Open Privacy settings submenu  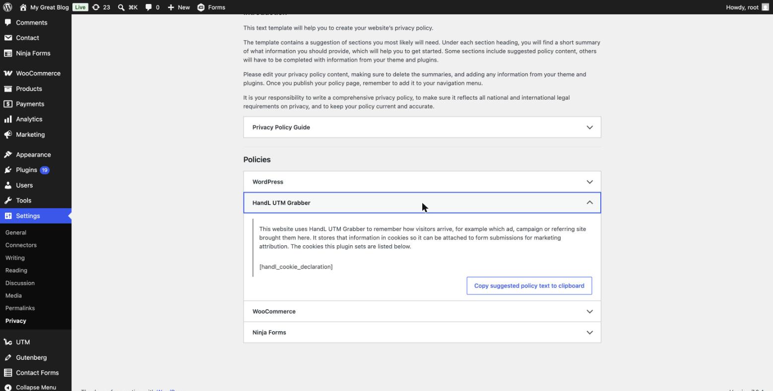(x=16, y=321)
